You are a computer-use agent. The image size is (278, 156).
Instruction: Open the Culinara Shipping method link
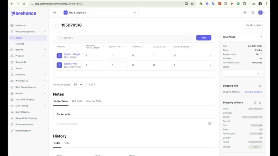click(254, 92)
